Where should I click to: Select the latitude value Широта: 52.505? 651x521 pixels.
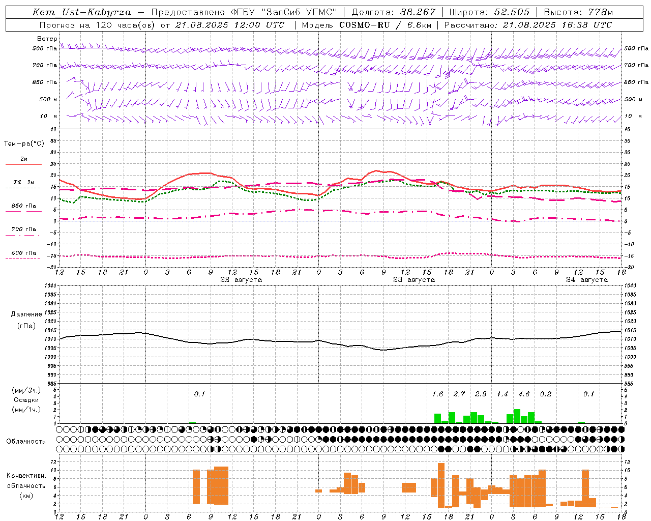point(489,12)
